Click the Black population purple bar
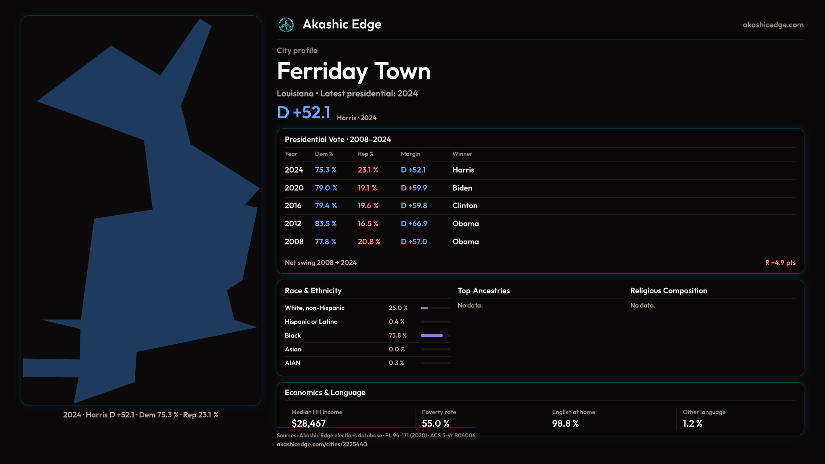The width and height of the screenshot is (825, 464). point(432,336)
